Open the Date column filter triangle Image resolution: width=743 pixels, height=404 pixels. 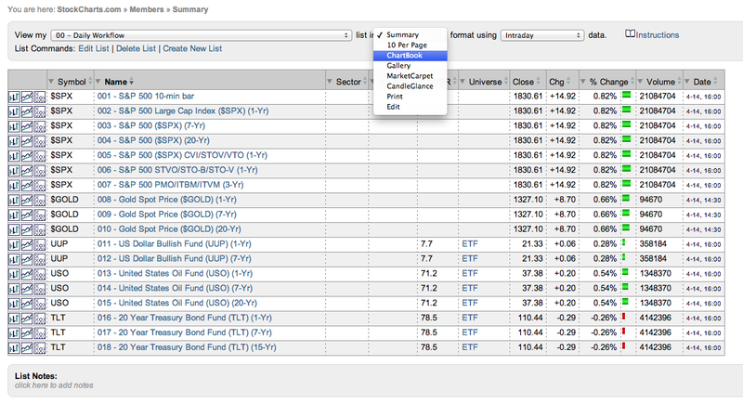point(687,82)
